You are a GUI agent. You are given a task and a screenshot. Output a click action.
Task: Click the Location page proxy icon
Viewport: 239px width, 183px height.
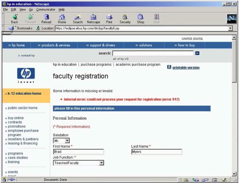tap(38, 28)
